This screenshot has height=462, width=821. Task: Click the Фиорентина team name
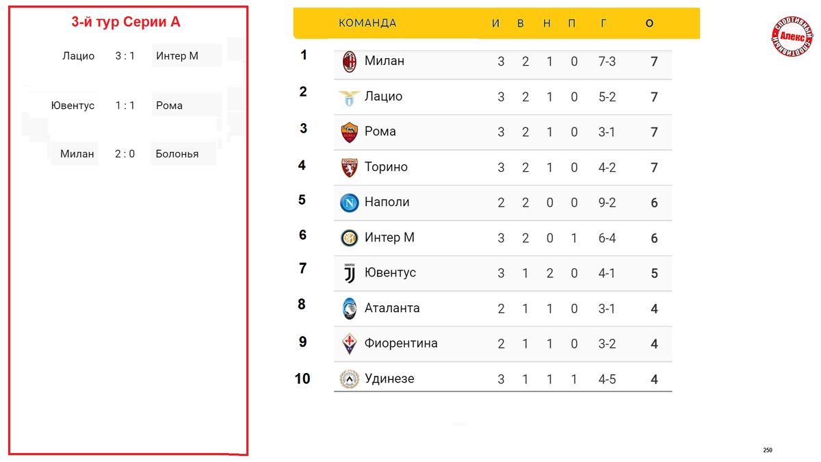401,343
